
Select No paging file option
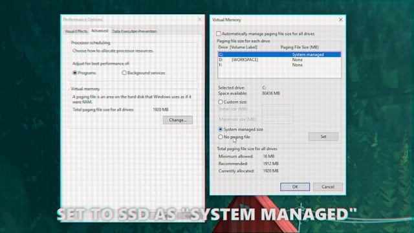tap(221, 137)
